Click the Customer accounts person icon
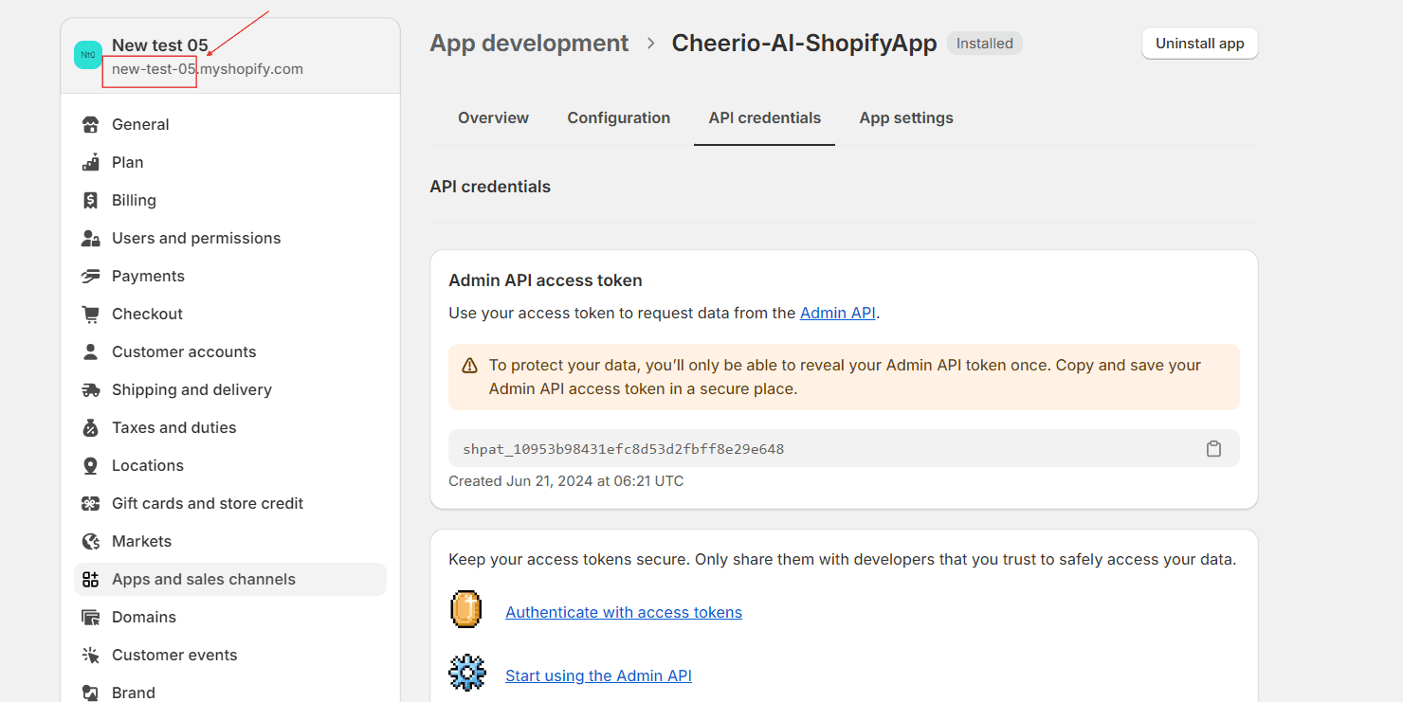Screen dimensions: 1403x702 tap(90, 351)
